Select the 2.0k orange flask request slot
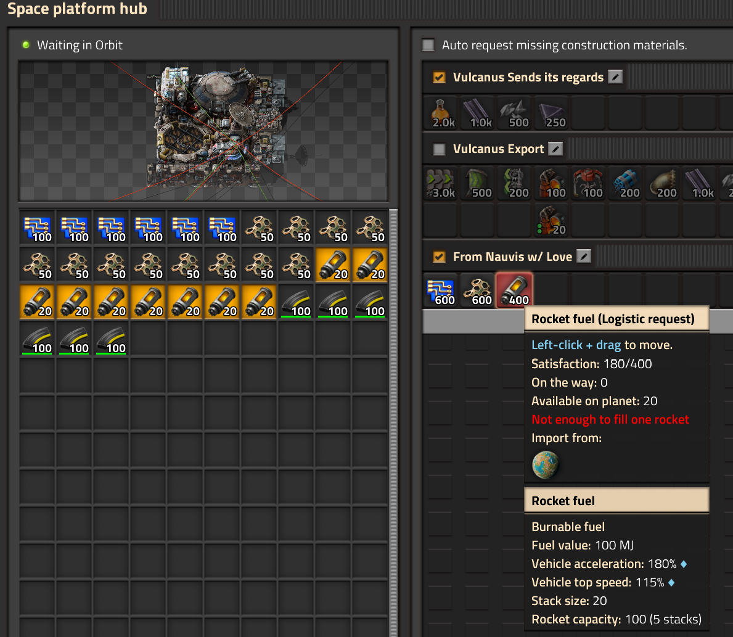The image size is (733, 637). [440, 113]
